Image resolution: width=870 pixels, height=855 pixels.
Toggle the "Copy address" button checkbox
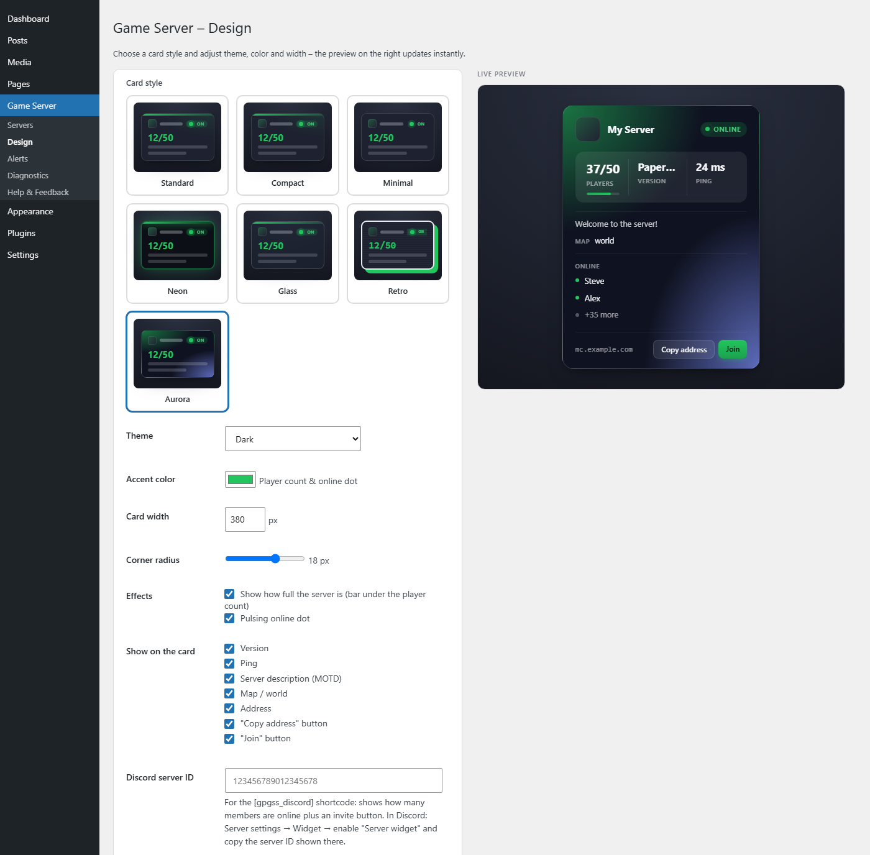[x=229, y=723]
